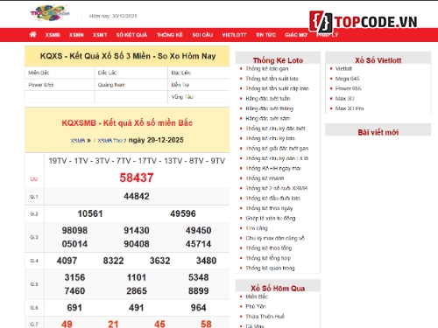
Task: Open Thống kê giải đặc biệt gan
Action: coord(277,149)
